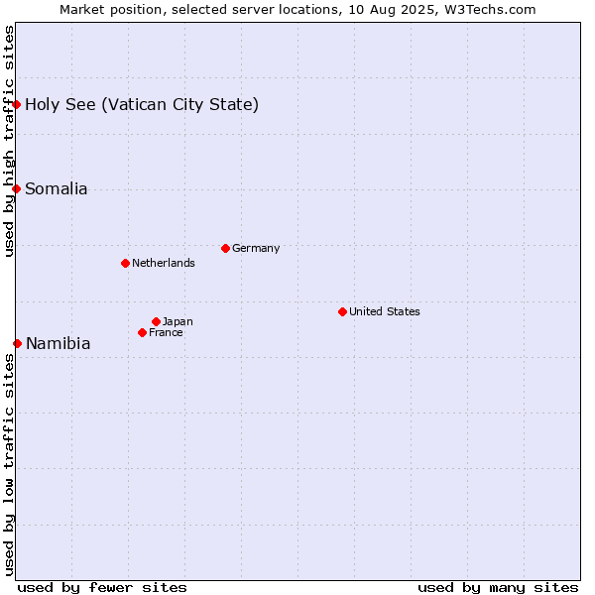The width and height of the screenshot is (595, 595).
Task: Click the Holy See red data point
Action: tap(16, 105)
